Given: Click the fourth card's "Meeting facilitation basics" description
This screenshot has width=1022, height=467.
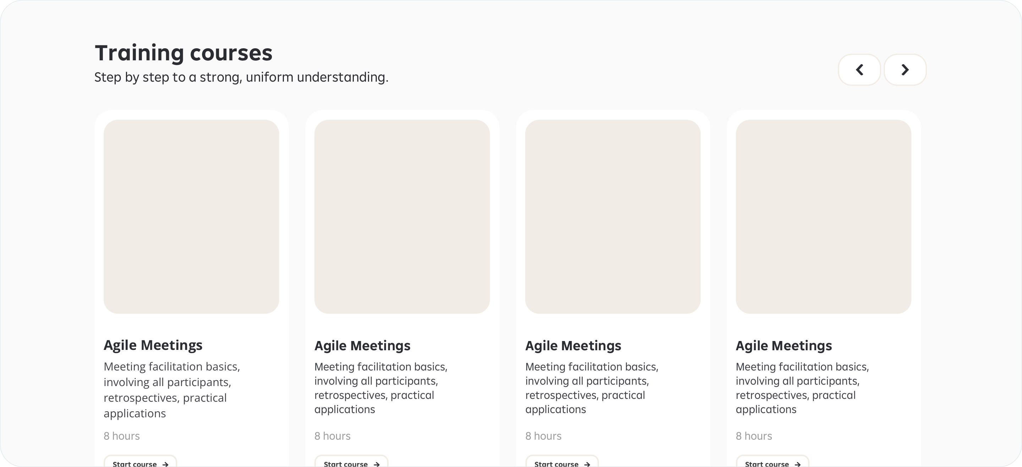Looking at the screenshot, I should [x=802, y=388].
